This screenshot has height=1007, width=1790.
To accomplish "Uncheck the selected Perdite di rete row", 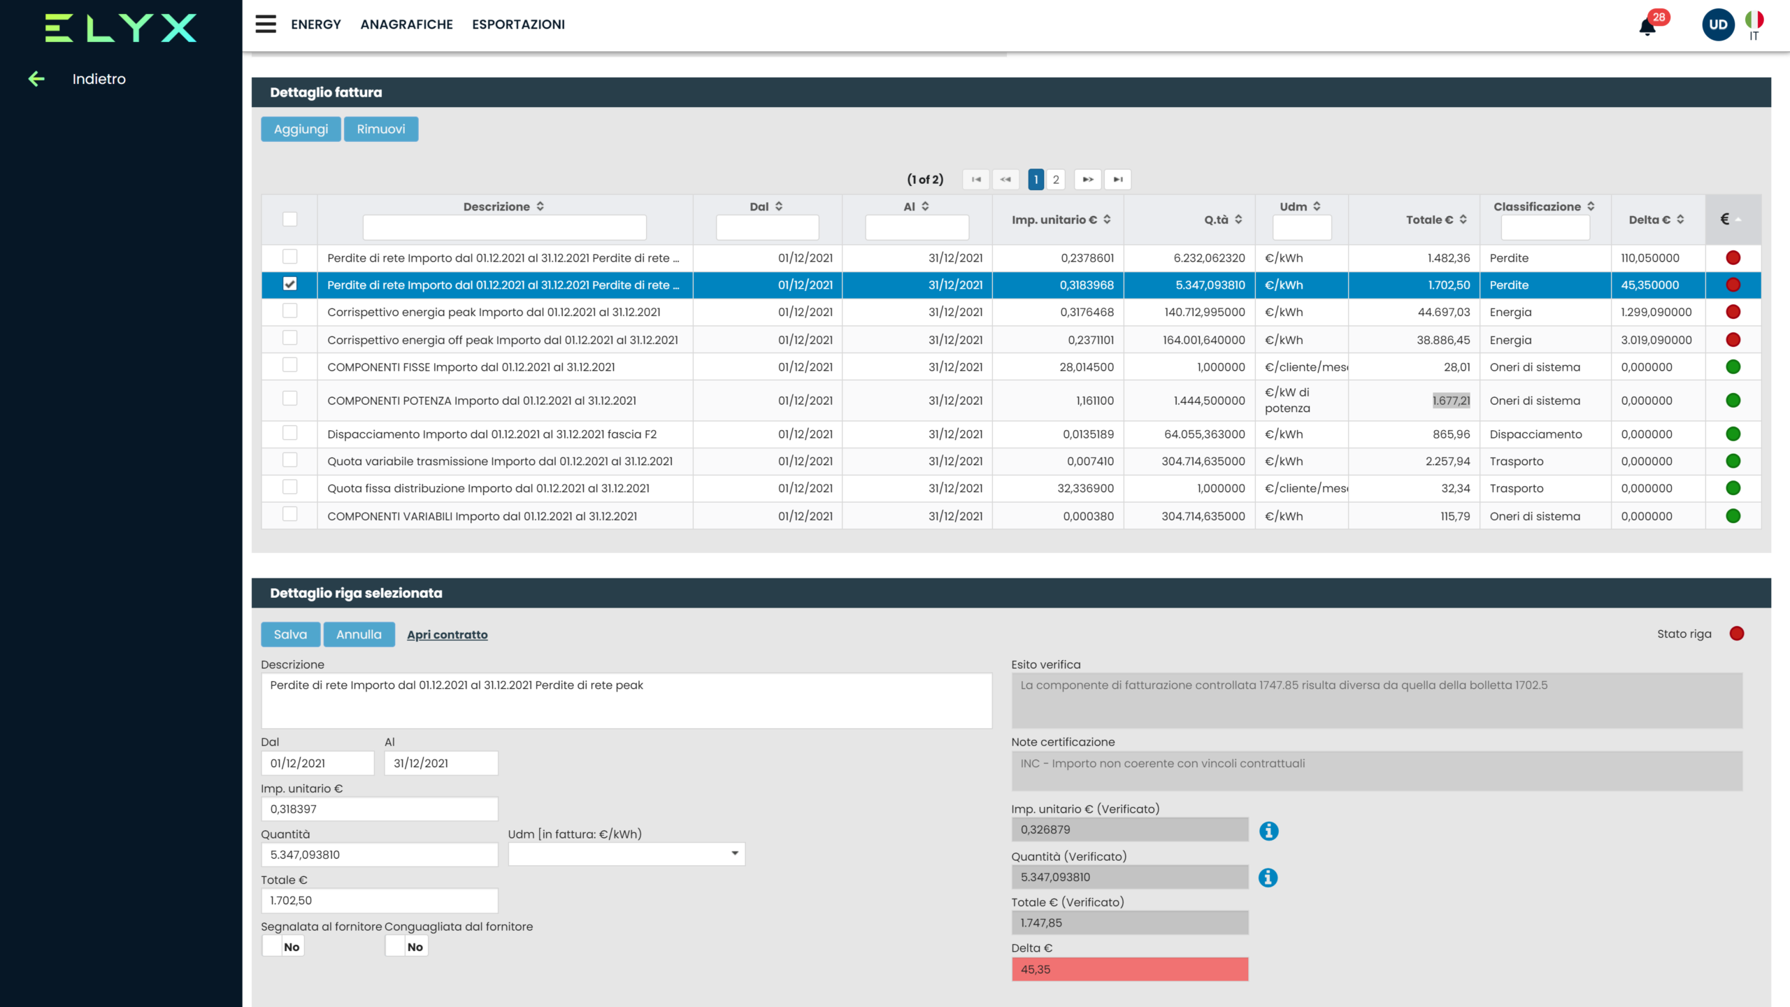I will [289, 284].
